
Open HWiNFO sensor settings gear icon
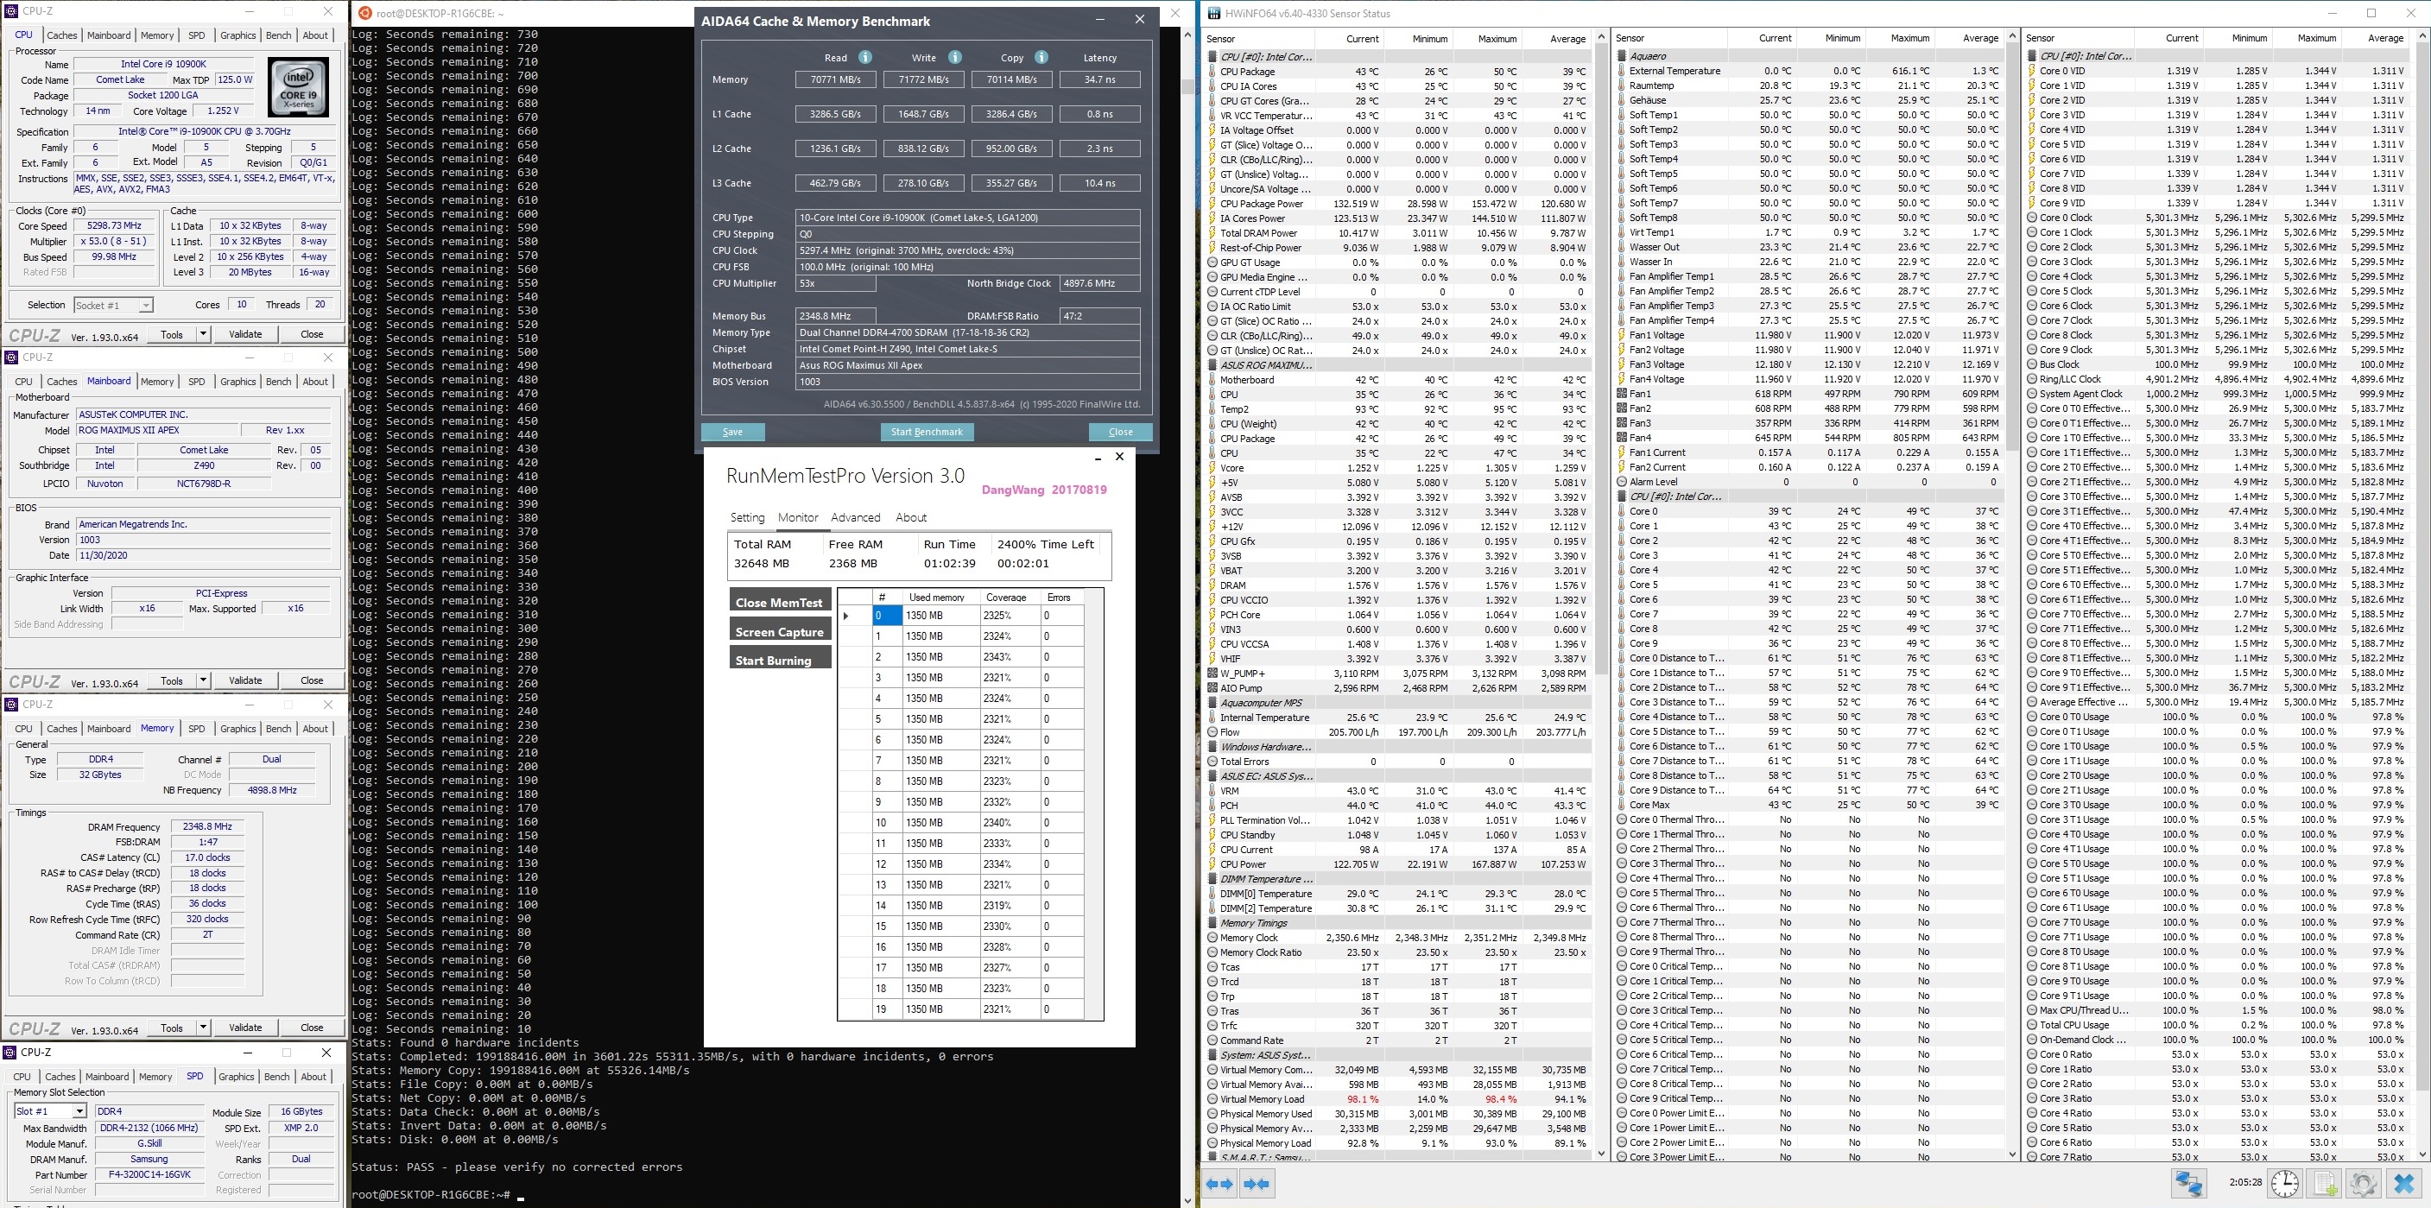point(2363,1184)
